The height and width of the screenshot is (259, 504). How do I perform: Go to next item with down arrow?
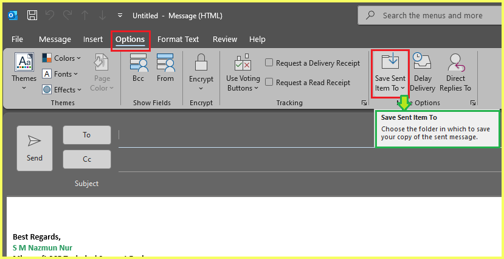[x=102, y=15]
